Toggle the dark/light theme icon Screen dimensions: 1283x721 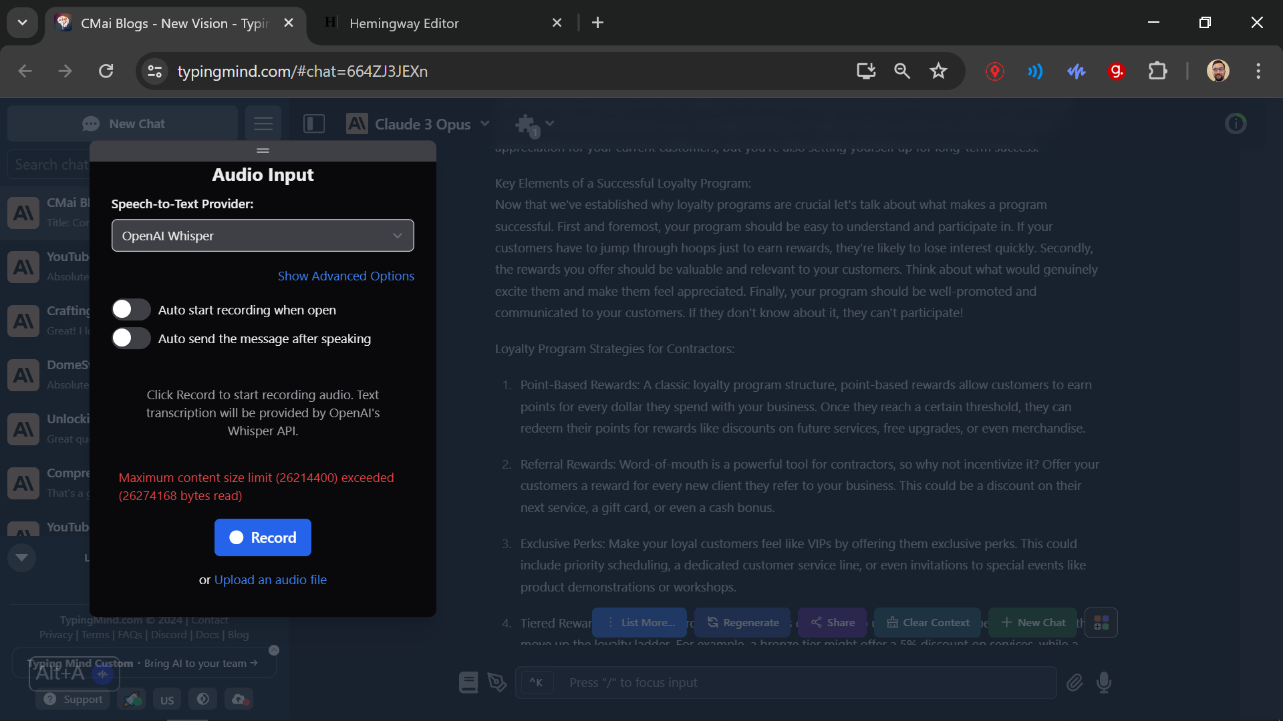point(203,699)
